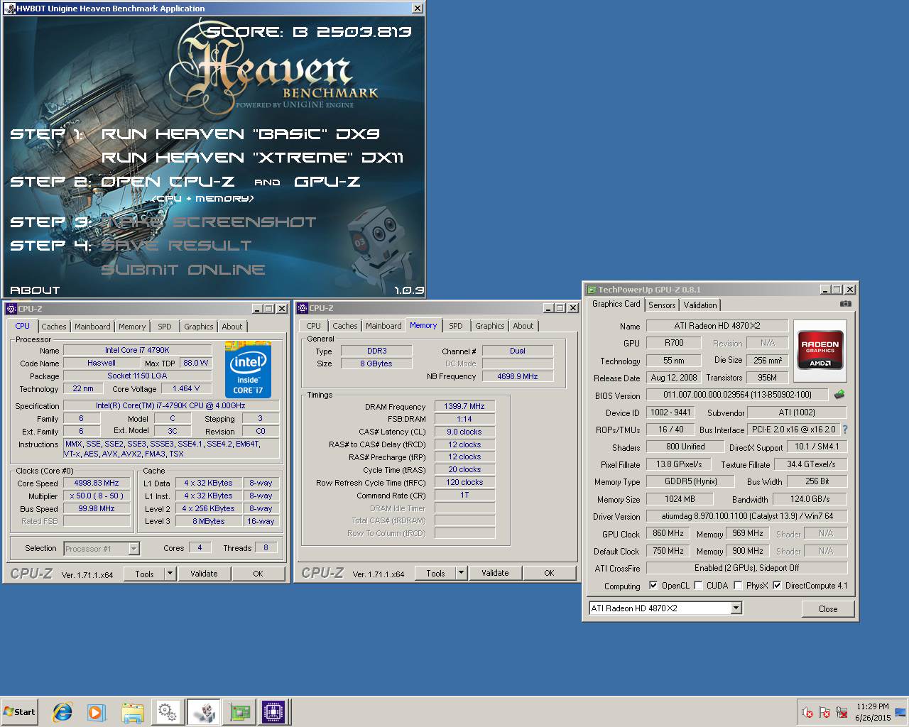Open Windows Explorer folder icon in taskbar

pyautogui.click(x=132, y=712)
